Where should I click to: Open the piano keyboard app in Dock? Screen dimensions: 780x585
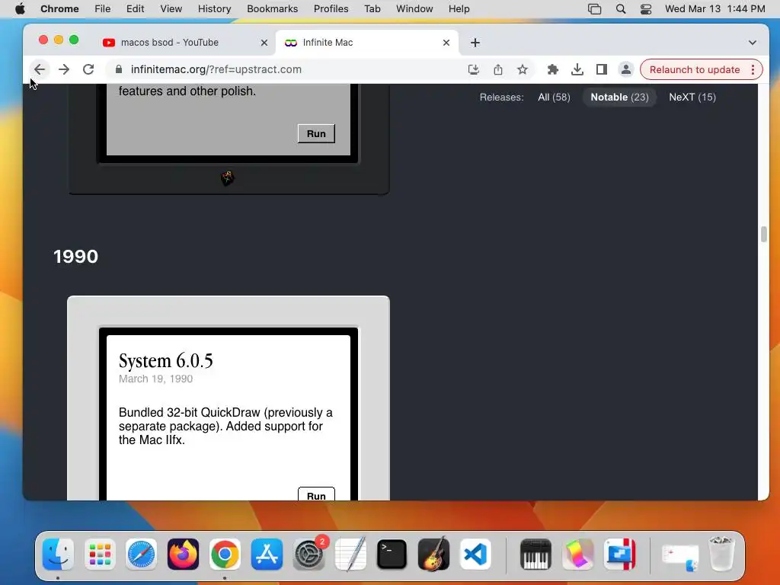535,555
